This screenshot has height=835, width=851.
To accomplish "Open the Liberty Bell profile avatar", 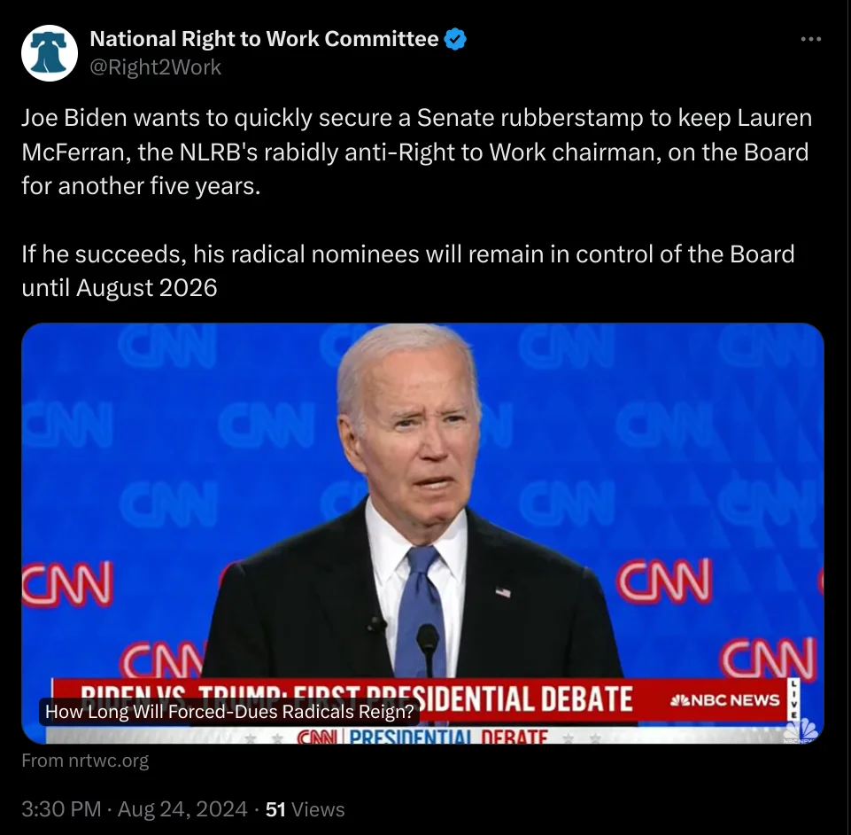I will pyautogui.click(x=50, y=52).
